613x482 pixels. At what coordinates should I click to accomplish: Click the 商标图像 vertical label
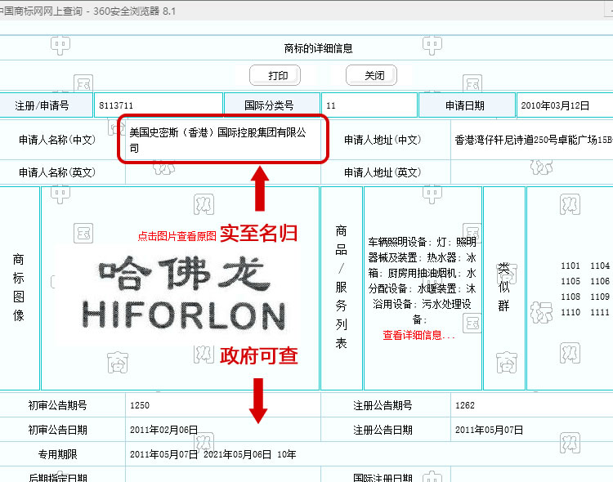19,288
